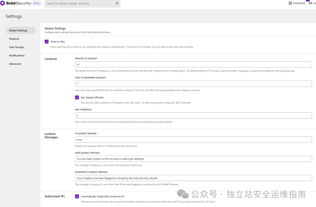The image size is (316, 207).
Task: Click the megaphone announcements icon
Action: click(310, 3)
